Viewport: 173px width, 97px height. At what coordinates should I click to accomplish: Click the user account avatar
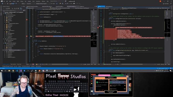[160, 1]
